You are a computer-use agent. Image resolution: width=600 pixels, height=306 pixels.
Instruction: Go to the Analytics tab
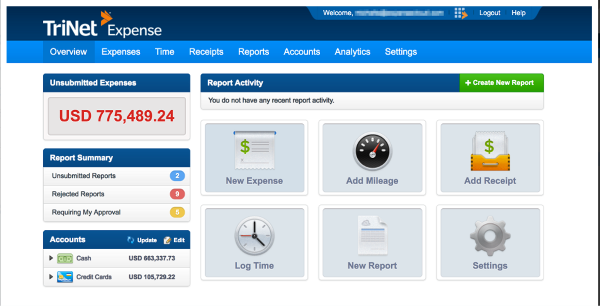pos(353,52)
